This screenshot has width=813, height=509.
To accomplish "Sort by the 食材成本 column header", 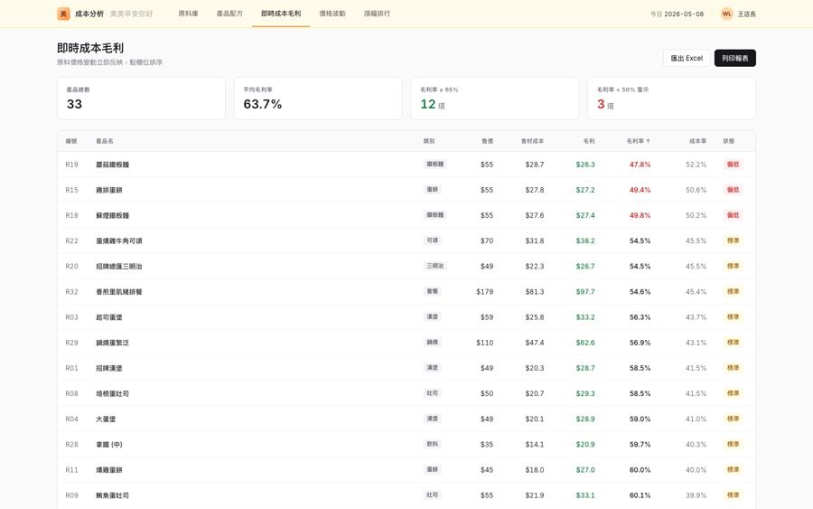I will (x=532, y=141).
